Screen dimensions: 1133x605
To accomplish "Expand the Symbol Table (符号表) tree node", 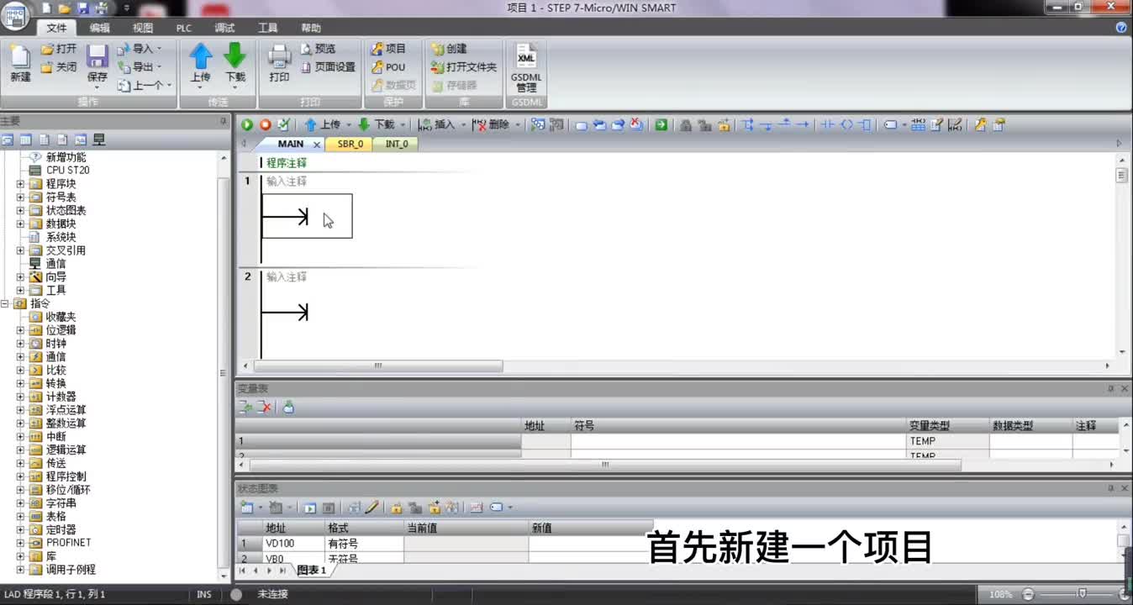I will coord(20,197).
